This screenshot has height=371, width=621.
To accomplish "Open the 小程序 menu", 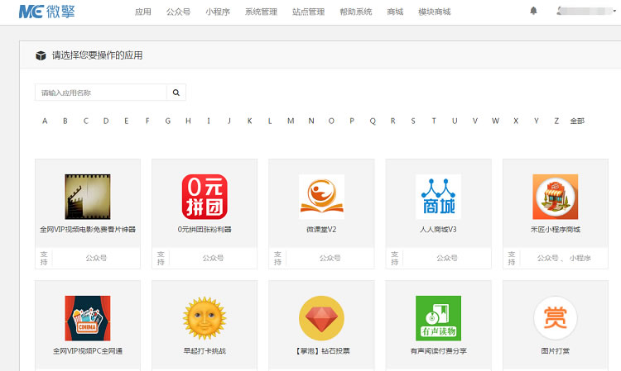I will point(218,12).
